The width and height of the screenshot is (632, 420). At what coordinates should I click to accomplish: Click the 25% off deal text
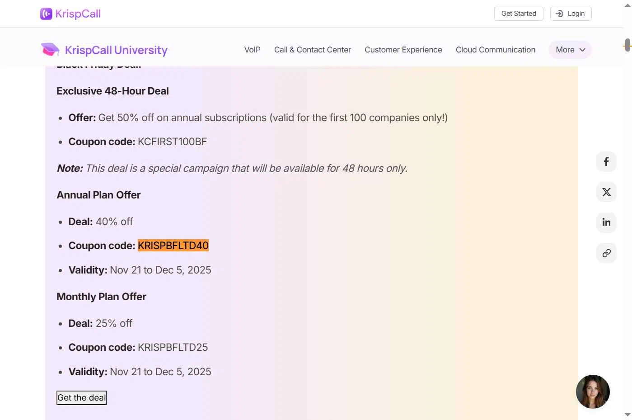point(114,323)
